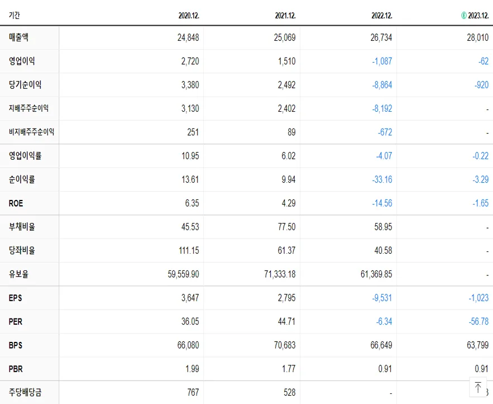
Task: Click the scroll-to-top arrow button
Action: coord(478,387)
